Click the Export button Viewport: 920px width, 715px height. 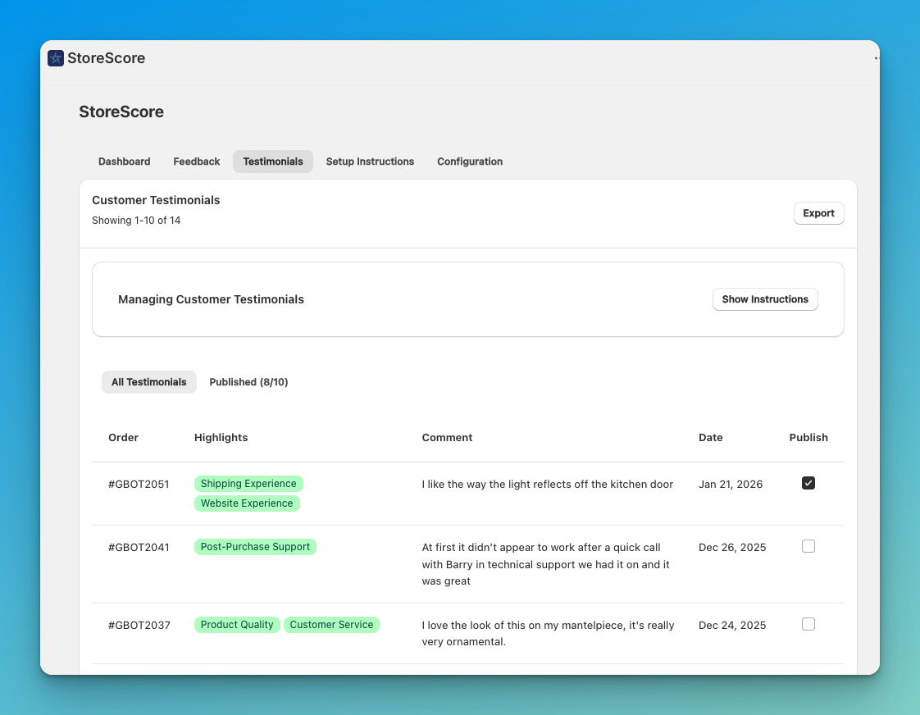(x=818, y=213)
